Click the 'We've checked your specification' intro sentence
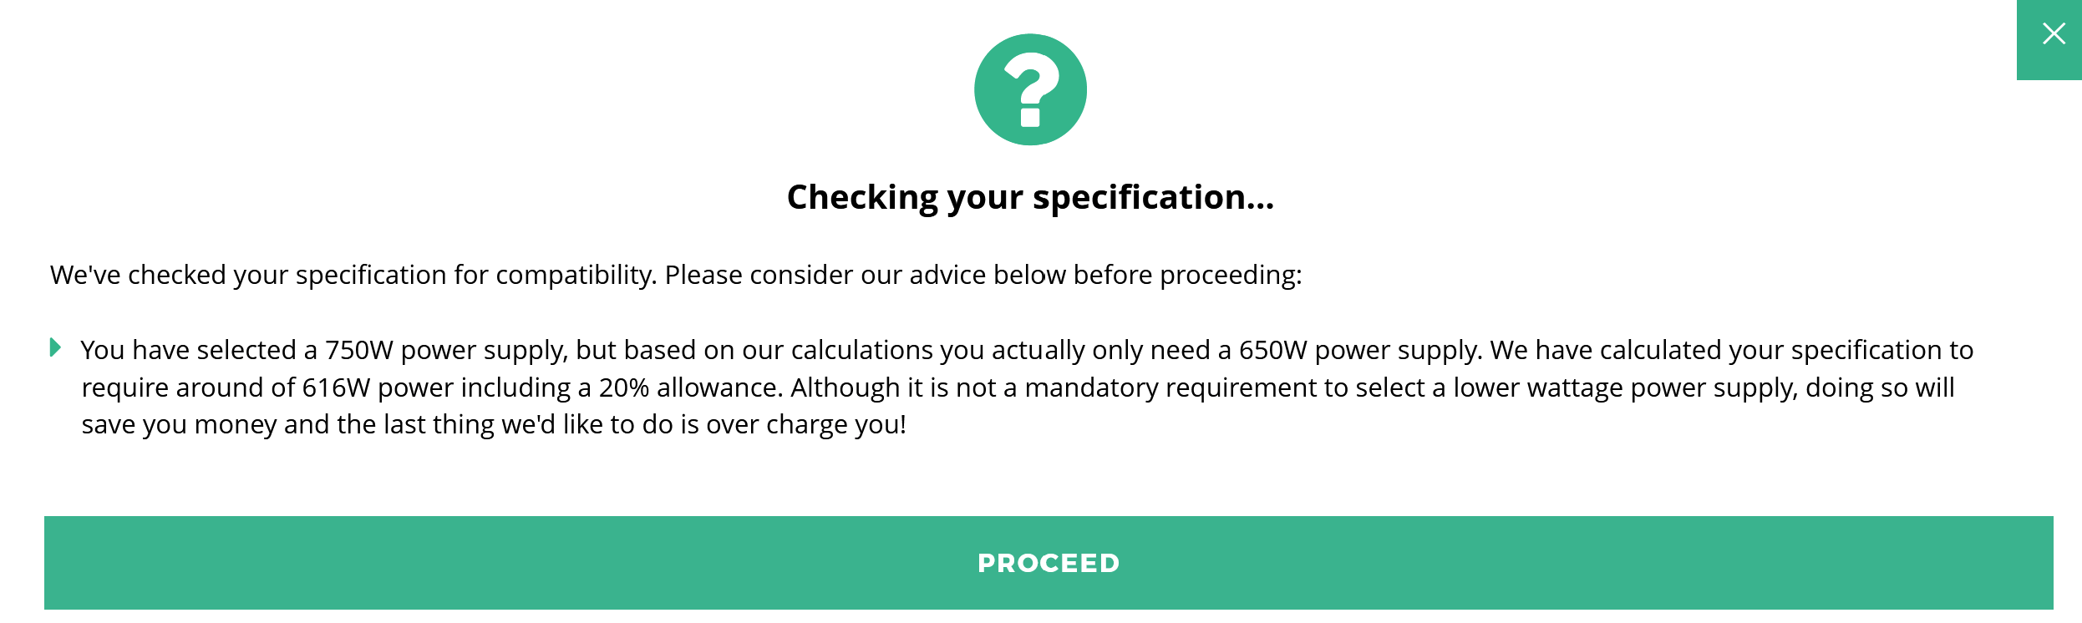The width and height of the screenshot is (2082, 623). click(676, 275)
